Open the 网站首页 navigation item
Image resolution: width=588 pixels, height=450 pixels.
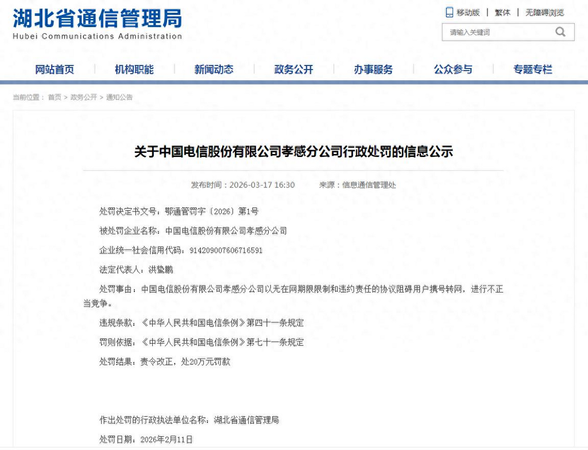(x=55, y=70)
